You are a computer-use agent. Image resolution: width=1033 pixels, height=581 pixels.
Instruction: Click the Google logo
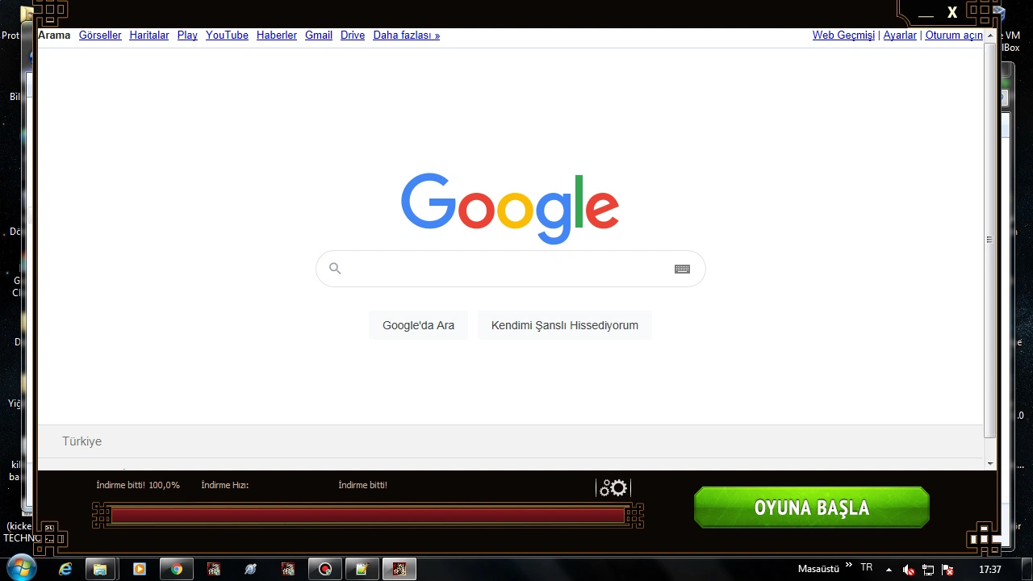point(510,208)
